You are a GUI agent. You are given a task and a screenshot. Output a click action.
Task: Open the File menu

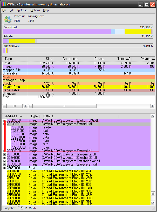coord(4,10)
